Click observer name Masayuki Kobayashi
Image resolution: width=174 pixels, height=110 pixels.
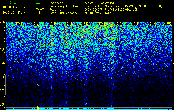[99, 3]
